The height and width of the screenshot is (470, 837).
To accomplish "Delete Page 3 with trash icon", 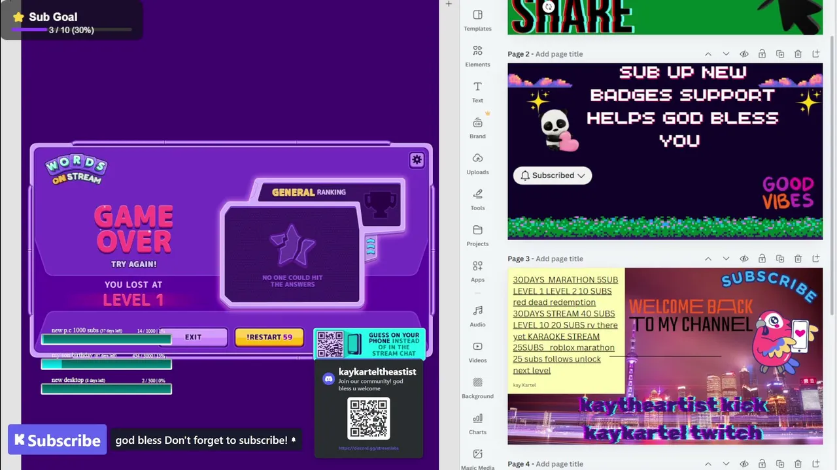I will pyautogui.click(x=798, y=259).
